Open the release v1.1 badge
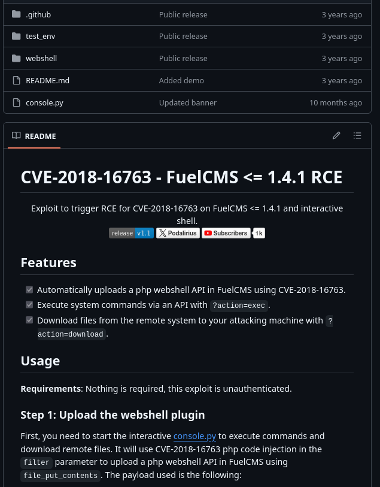This screenshot has width=380, height=487. pyautogui.click(x=131, y=233)
